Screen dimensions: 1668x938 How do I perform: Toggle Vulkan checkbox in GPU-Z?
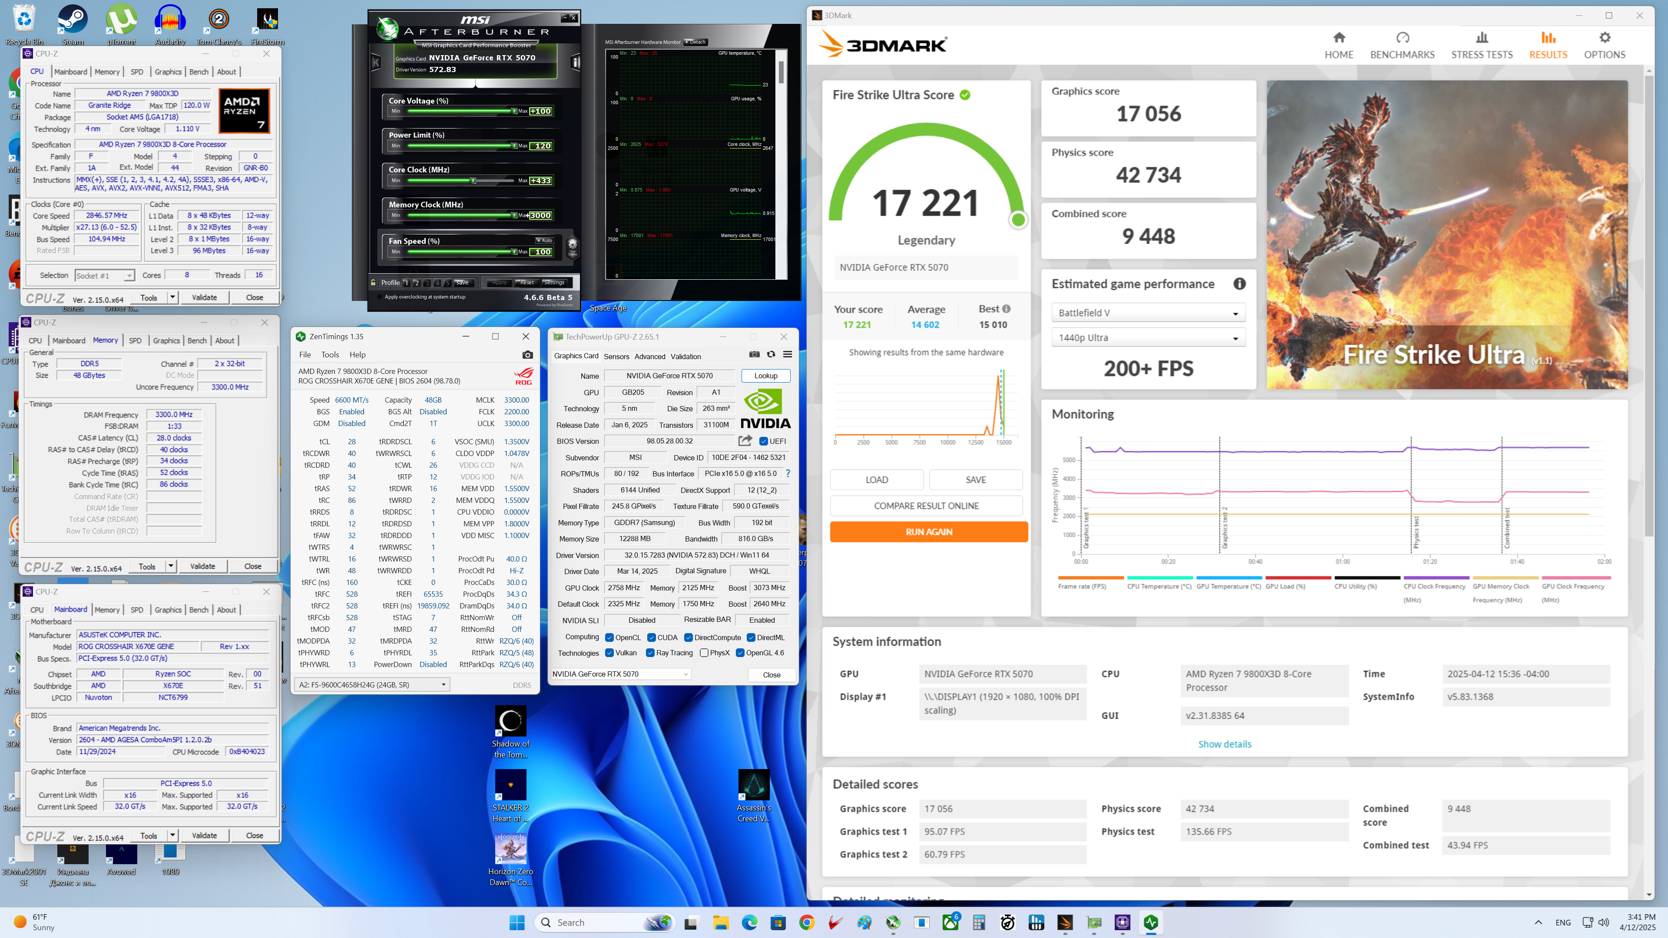[x=609, y=653]
